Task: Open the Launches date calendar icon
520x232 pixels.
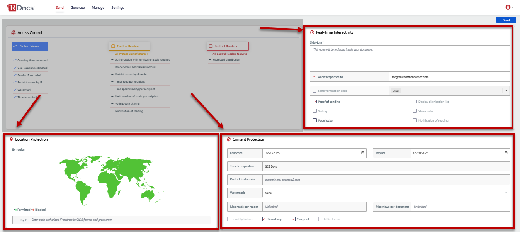Action: (x=362, y=153)
